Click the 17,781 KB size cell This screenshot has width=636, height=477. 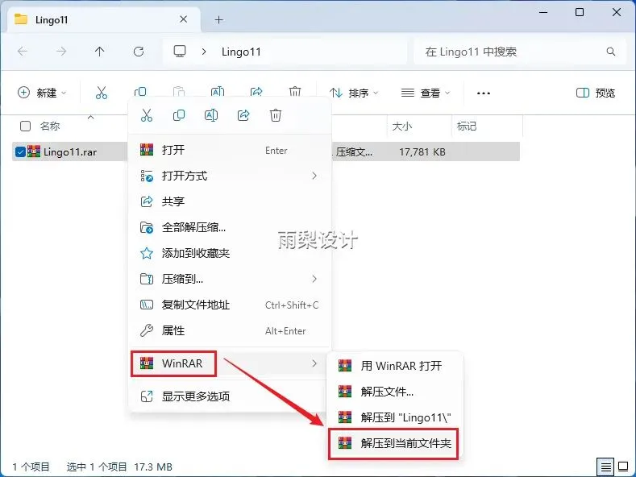point(422,152)
